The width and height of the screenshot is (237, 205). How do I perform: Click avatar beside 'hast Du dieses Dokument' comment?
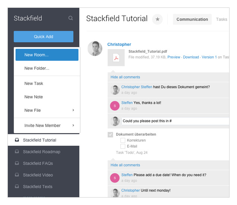tap(115, 90)
